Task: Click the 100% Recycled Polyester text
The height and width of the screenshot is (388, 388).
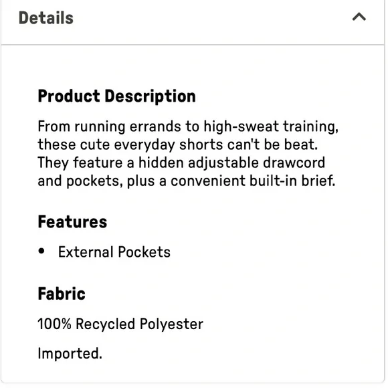Action: point(120,324)
